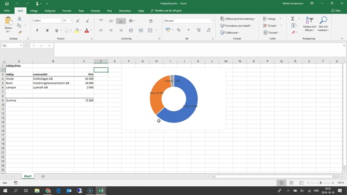Viewport: 347px width, 195px height.
Task: Click in the formula bar
Action: pos(200,50)
